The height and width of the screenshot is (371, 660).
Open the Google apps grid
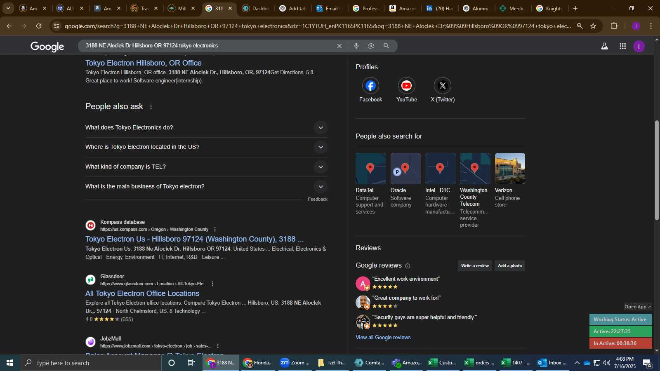tap(622, 46)
